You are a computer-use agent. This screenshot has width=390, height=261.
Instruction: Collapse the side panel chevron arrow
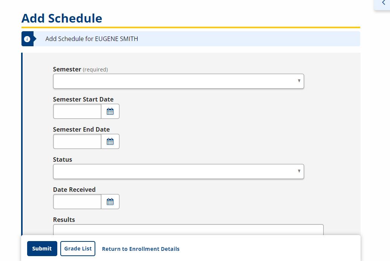click(x=383, y=3)
